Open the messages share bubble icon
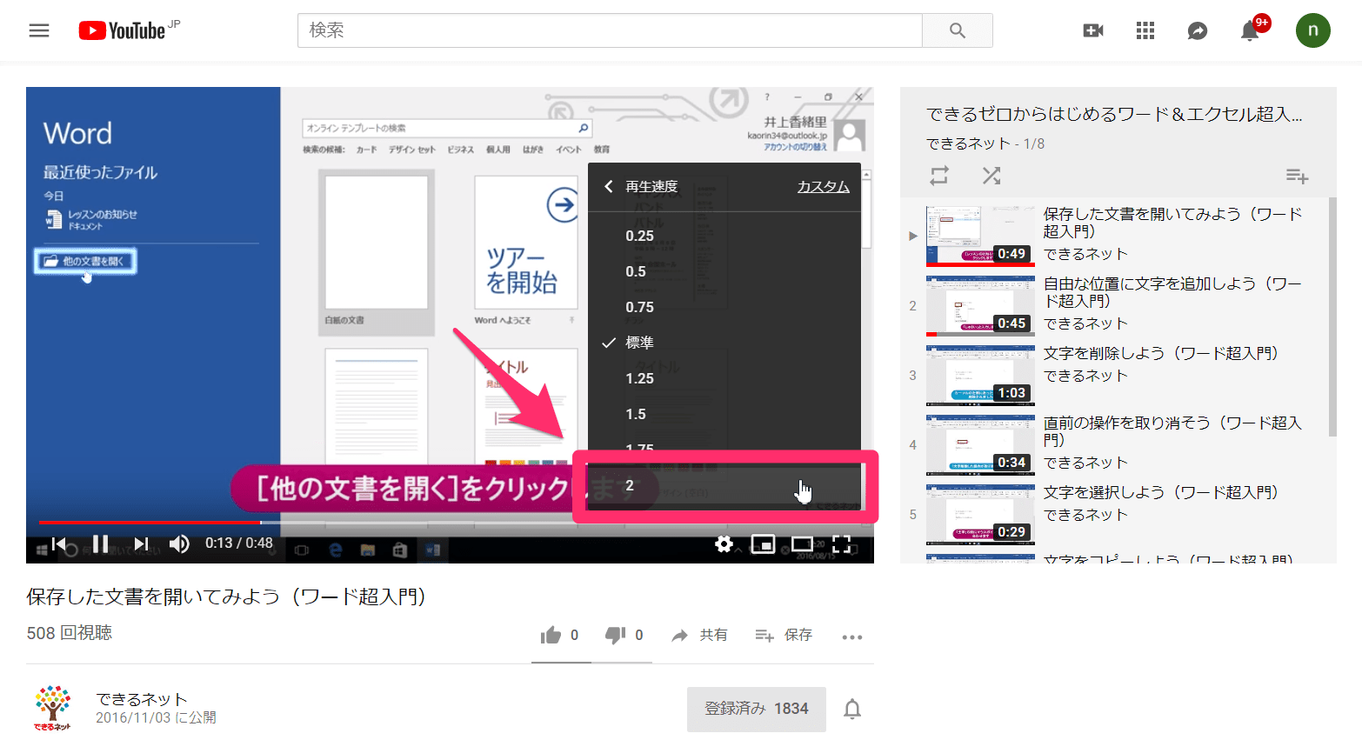Image resolution: width=1362 pixels, height=740 pixels. point(1198,30)
